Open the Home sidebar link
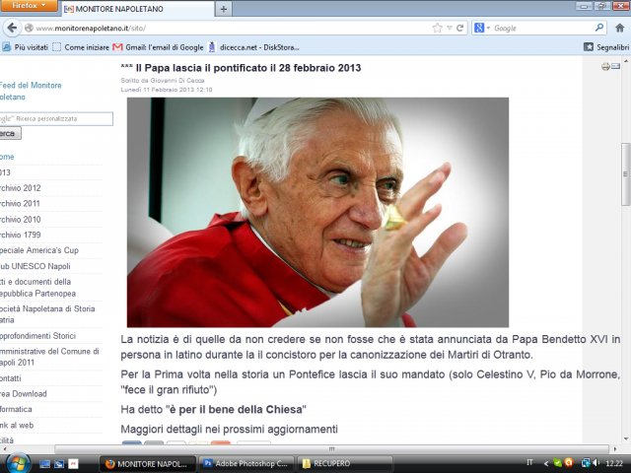The image size is (631, 473). pyautogui.click(x=7, y=157)
